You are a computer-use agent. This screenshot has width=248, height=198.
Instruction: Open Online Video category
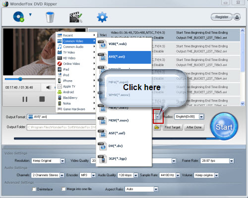(x=76, y=64)
